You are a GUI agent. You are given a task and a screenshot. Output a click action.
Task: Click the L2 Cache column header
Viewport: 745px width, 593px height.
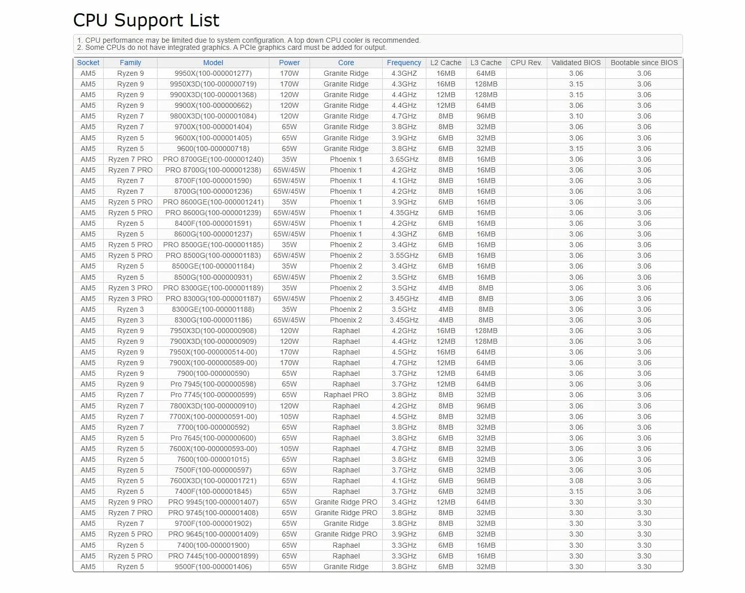pyautogui.click(x=446, y=63)
